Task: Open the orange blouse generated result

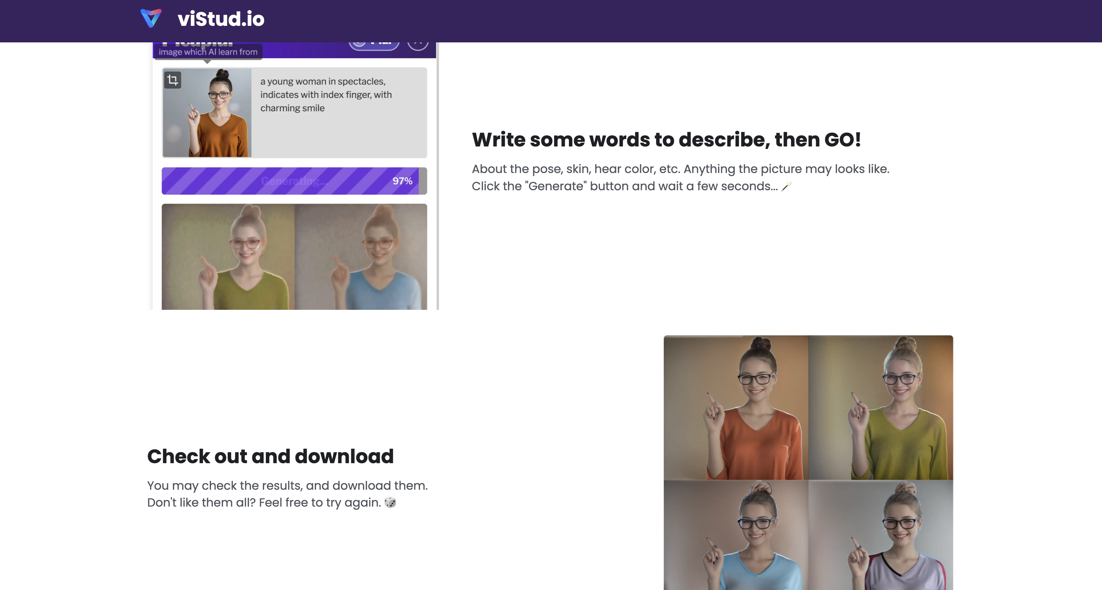Action: point(736,408)
